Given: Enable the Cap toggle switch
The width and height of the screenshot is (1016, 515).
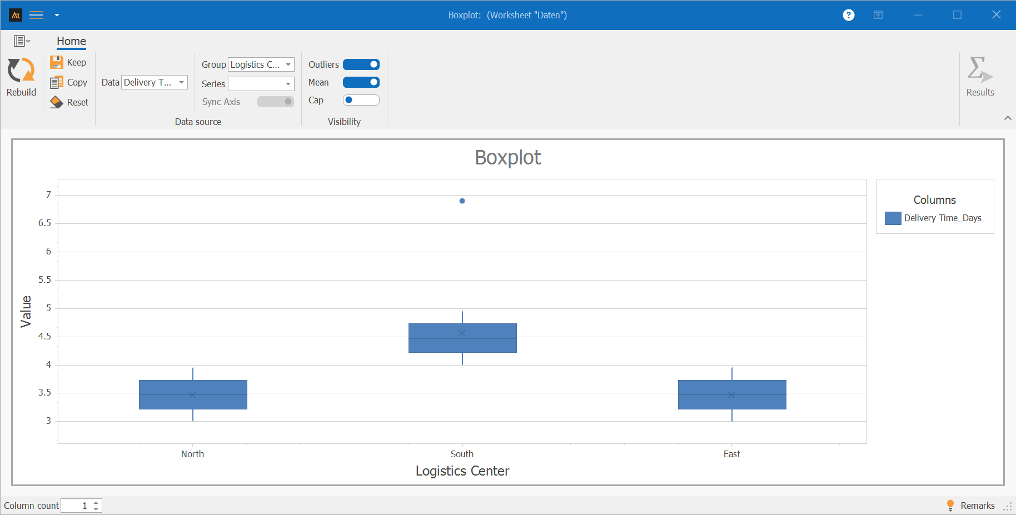Looking at the screenshot, I should [361, 100].
